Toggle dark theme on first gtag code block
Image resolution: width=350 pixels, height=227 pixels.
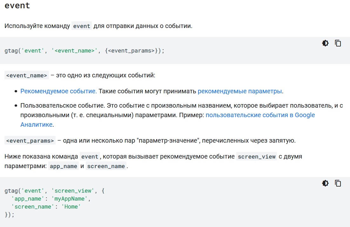click(x=325, y=43)
